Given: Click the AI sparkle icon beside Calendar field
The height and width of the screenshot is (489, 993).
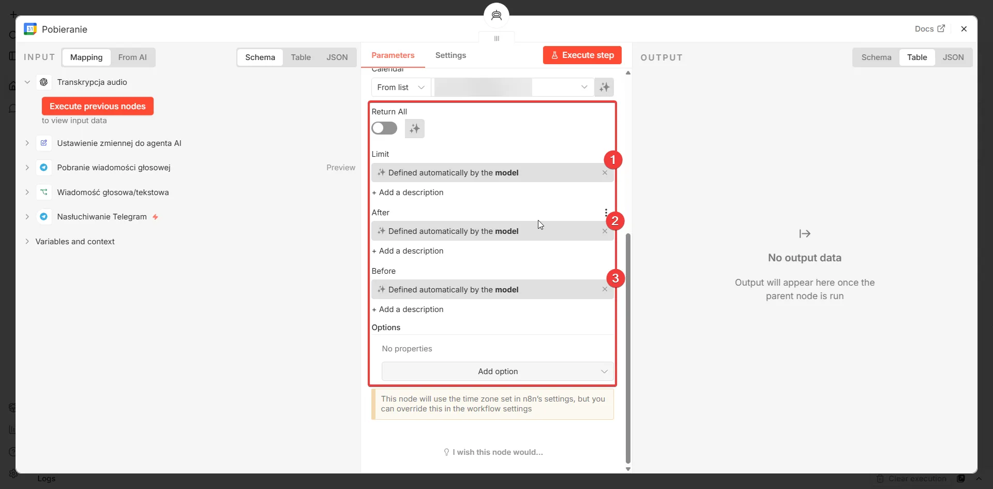Looking at the screenshot, I should [604, 87].
